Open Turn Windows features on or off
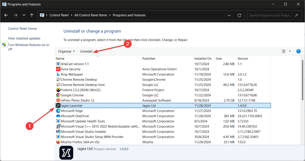The image size is (305, 161). tap(29, 47)
